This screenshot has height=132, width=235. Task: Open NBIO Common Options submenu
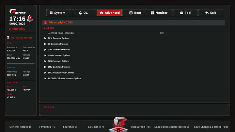[59, 55]
